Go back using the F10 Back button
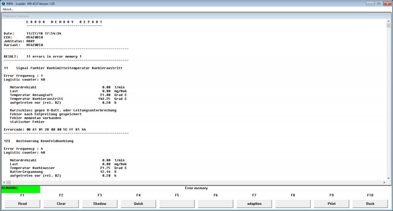Image resolution: width=393 pixels, height=211 pixels. coord(370,204)
